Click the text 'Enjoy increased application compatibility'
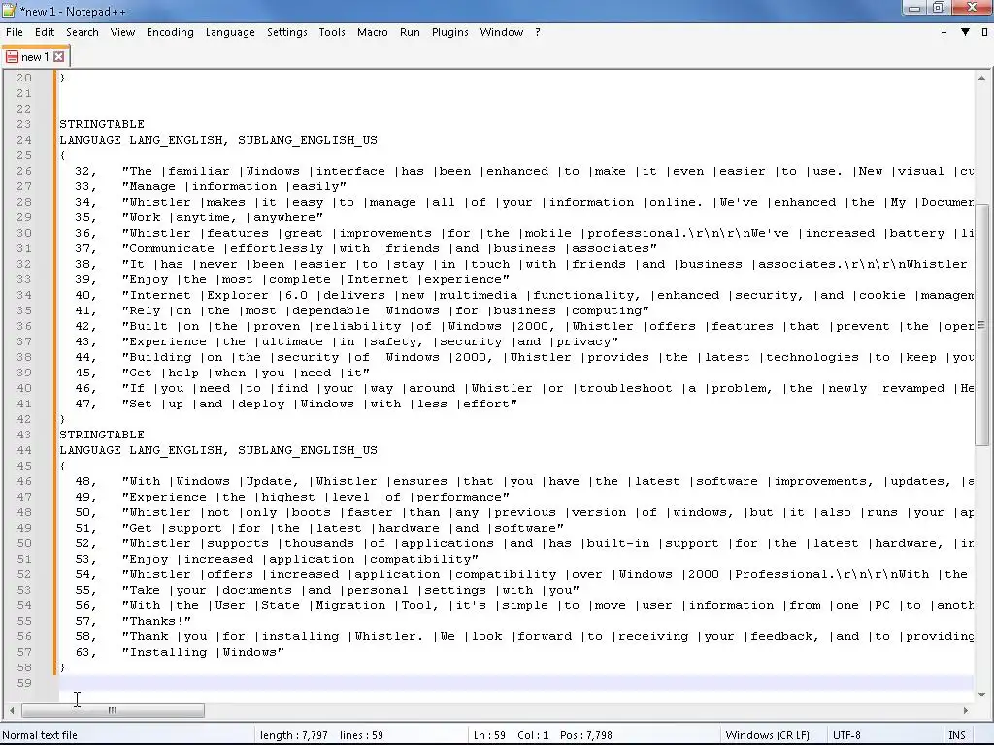The image size is (994, 745). (300, 559)
